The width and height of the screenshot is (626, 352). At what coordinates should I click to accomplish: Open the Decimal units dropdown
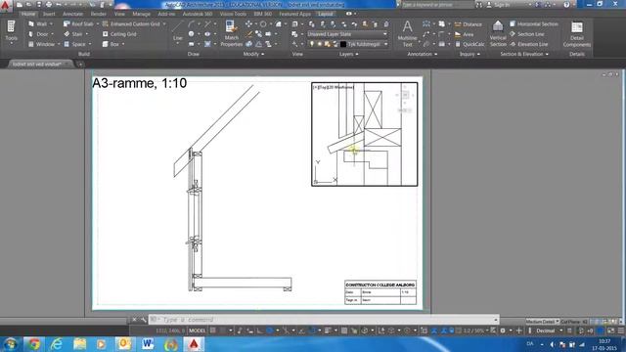pos(549,330)
